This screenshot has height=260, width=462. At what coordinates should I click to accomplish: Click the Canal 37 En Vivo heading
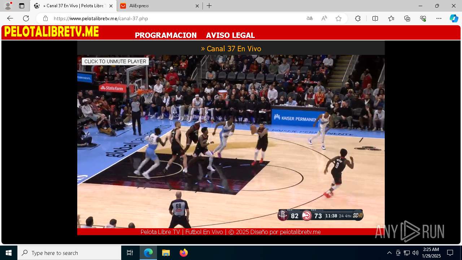tap(231, 48)
